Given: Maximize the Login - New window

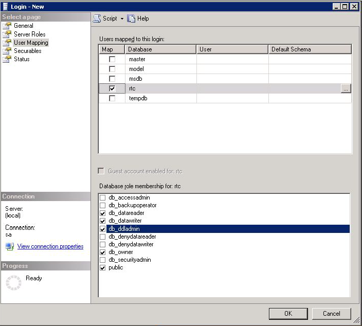Looking at the screenshot, I should pyautogui.click(x=345, y=7).
